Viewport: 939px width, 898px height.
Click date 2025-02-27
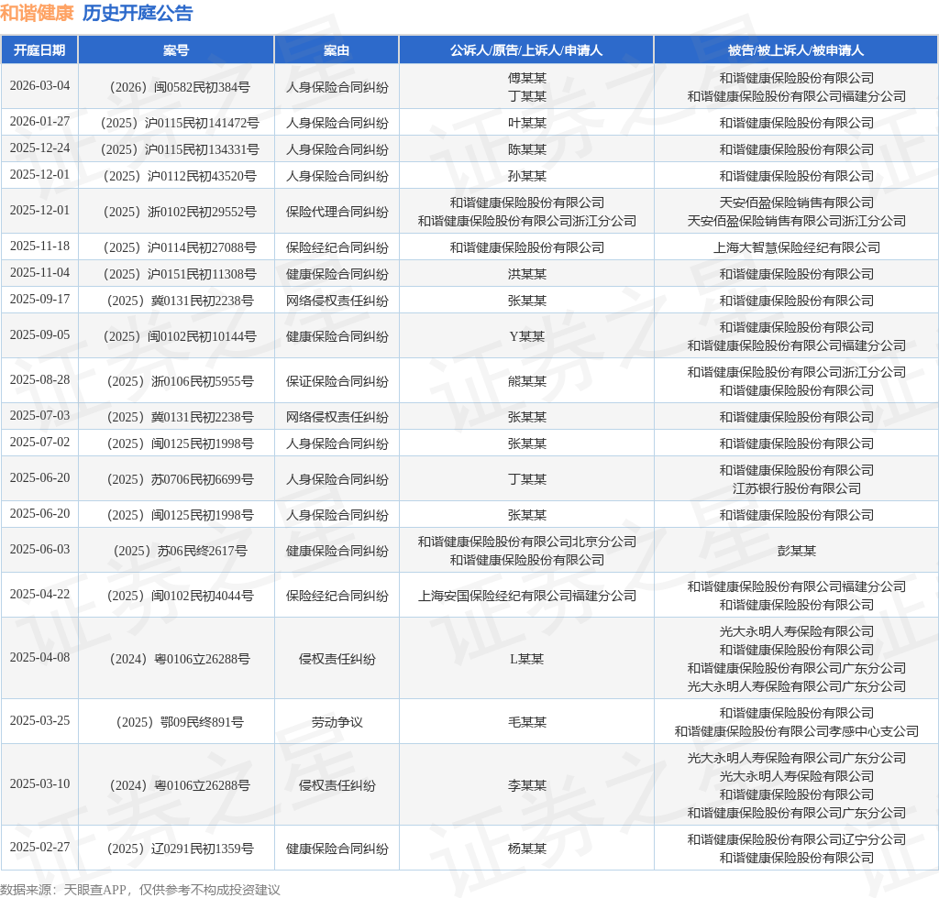pos(39,848)
